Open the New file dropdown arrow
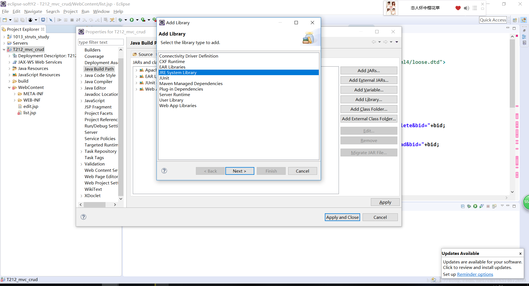Image resolution: width=529 pixels, height=286 pixels. (x=10, y=20)
